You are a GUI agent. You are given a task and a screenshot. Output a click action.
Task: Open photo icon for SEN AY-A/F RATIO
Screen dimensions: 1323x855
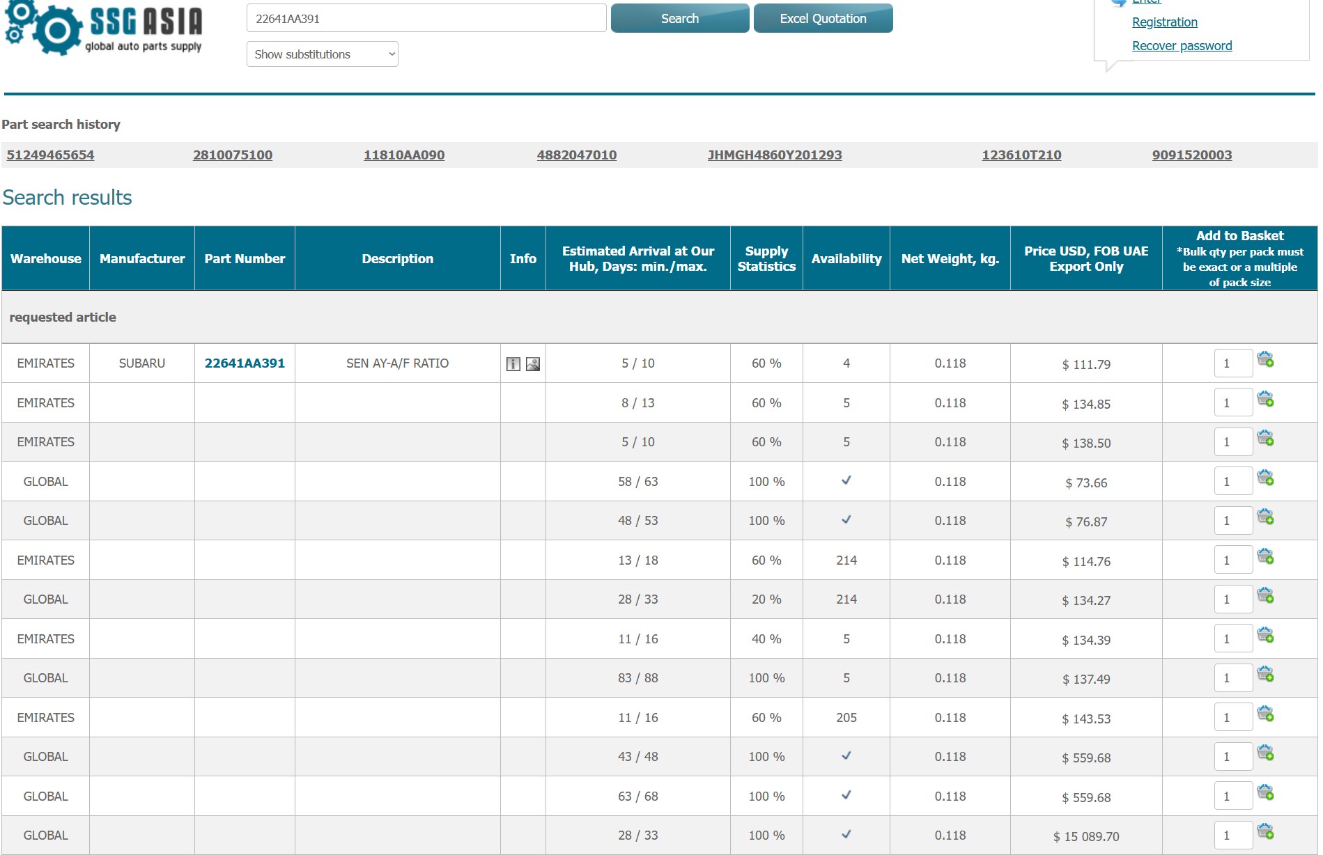click(533, 364)
